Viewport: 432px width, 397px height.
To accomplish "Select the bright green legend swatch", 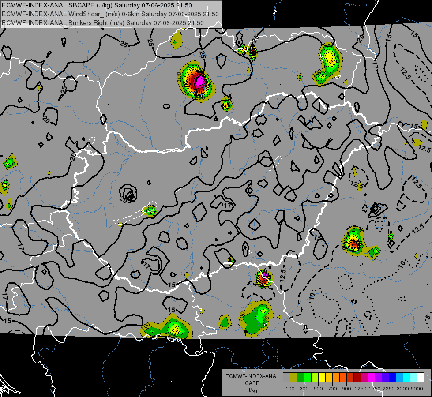I will pyautogui.click(x=308, y=377).
